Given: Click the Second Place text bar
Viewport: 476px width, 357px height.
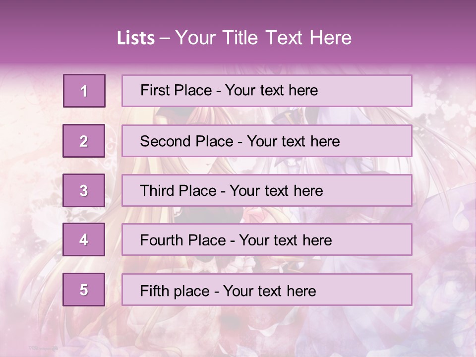Looking at the screenshot, I should (x=267, y=141).
